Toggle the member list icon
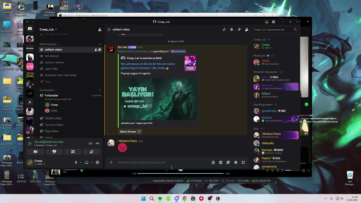 pos(246,29)
